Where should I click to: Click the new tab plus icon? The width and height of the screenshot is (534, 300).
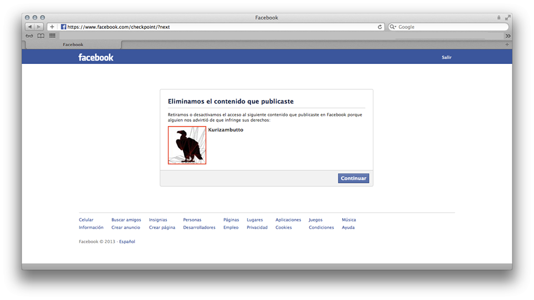point(507,44)
